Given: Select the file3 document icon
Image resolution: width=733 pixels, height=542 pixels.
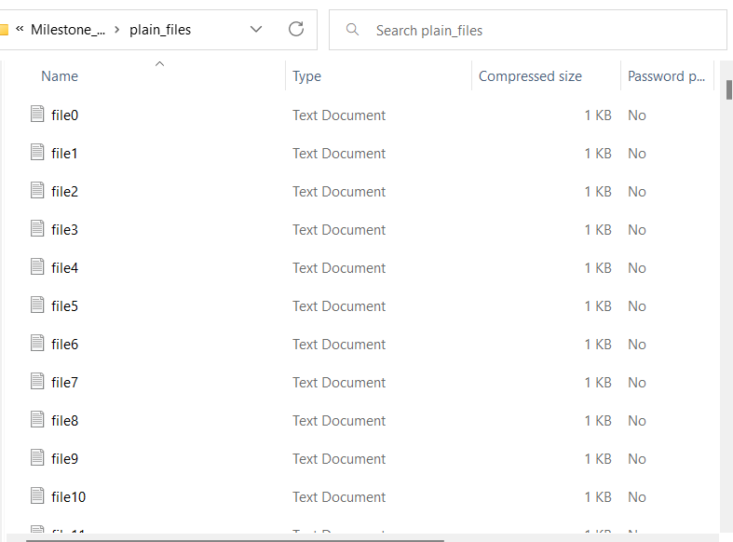Looking at the screenshot, I should click(x=37, y=228).
